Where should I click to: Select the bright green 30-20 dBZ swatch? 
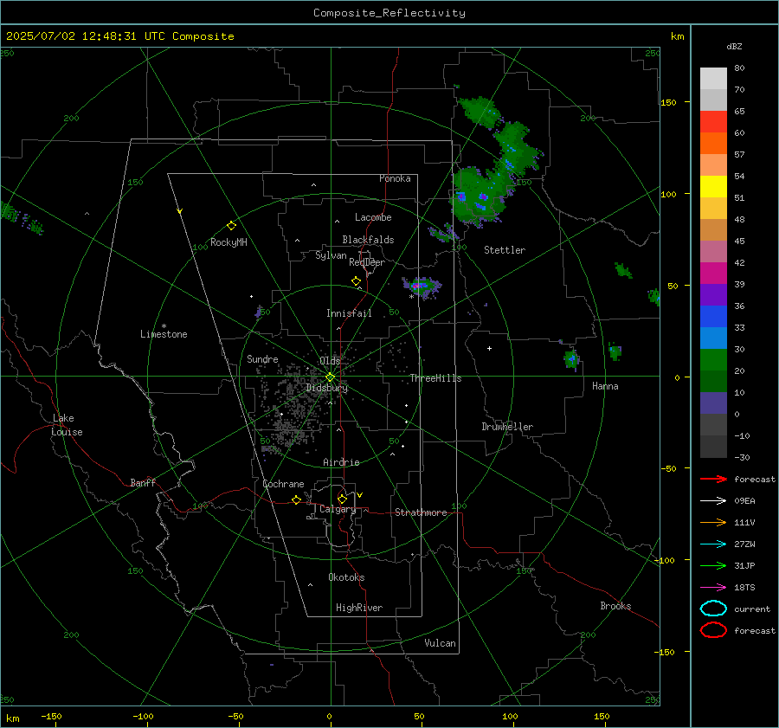coord(713,360)
